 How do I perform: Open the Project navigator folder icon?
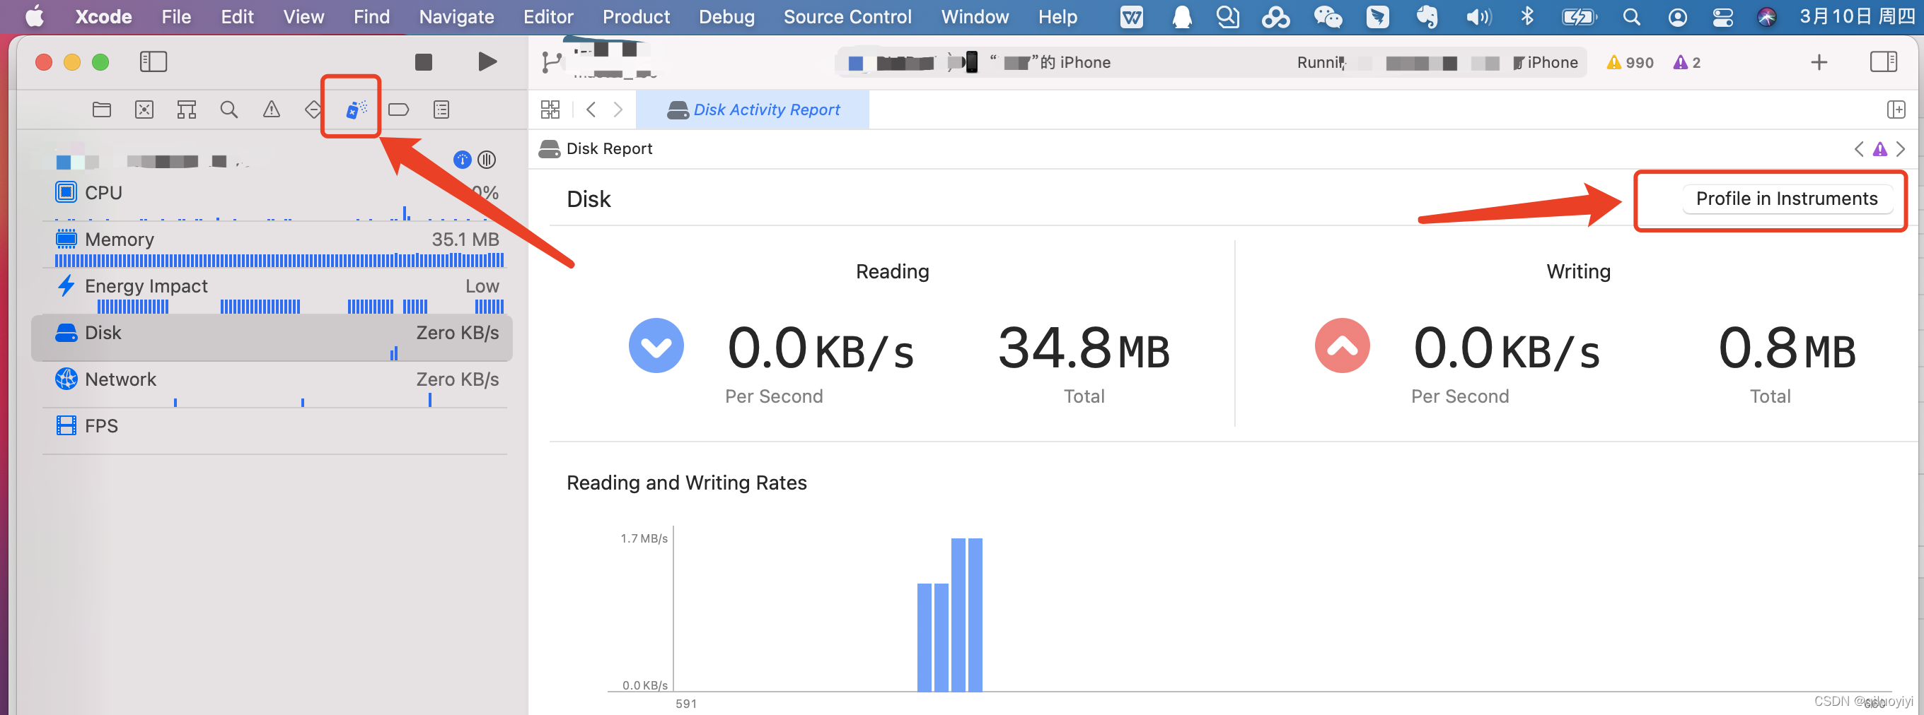102,110
